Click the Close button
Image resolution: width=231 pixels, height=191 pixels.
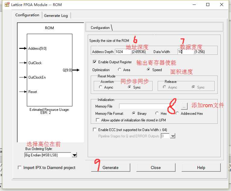[156, 168]
